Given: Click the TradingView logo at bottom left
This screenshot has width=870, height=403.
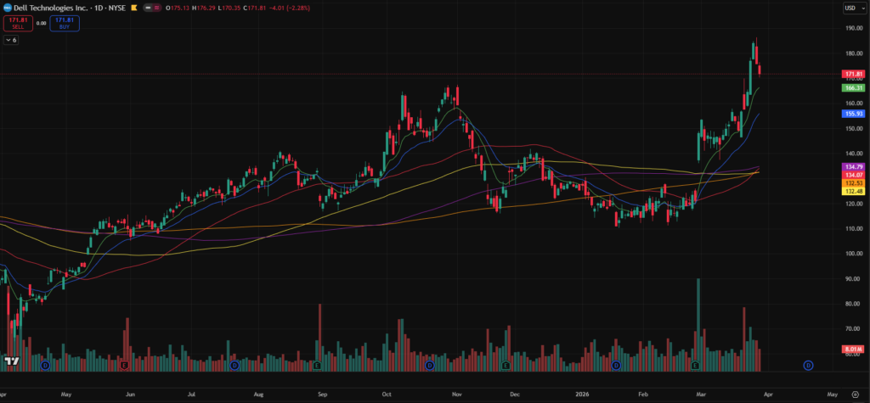Looking at the screenshot, I should point(12,362).
